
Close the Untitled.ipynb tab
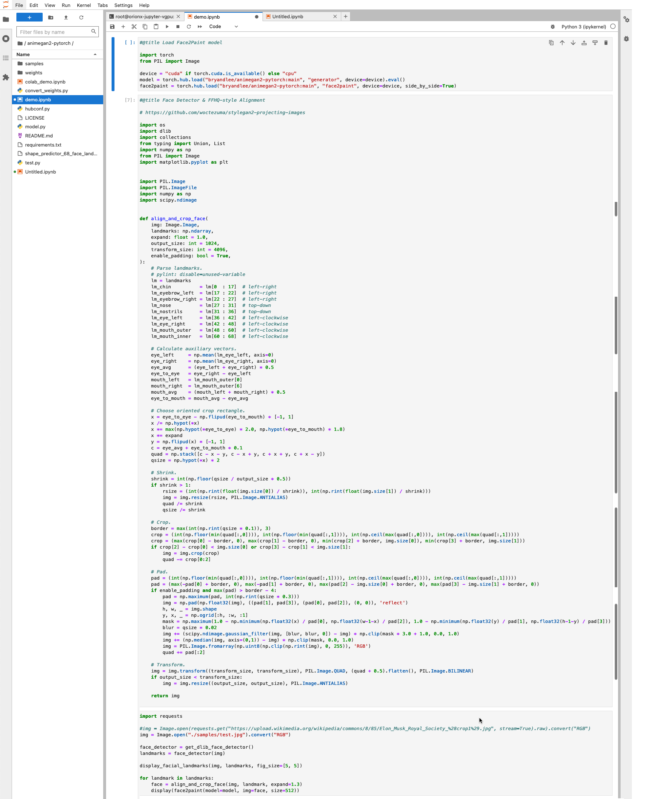tap(335, 16)
